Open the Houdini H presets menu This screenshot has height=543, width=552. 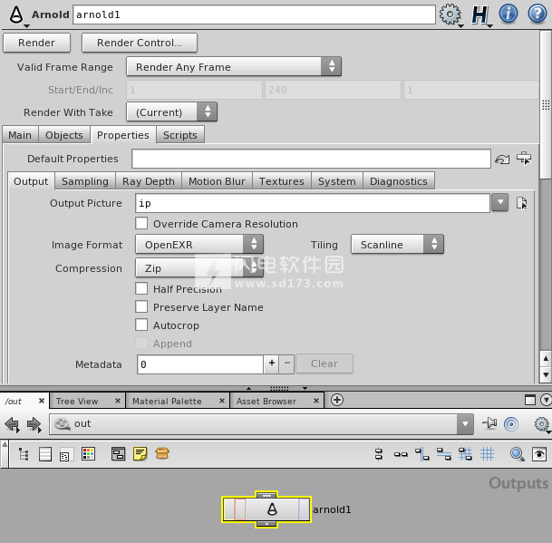pos(479,15)
